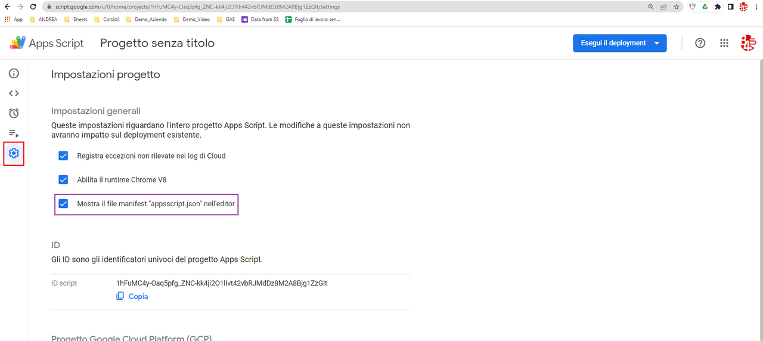Viewport: 763px width, 341px height.
Task: Open the Data from SS bookmark
Action: [x=260, y=19]
